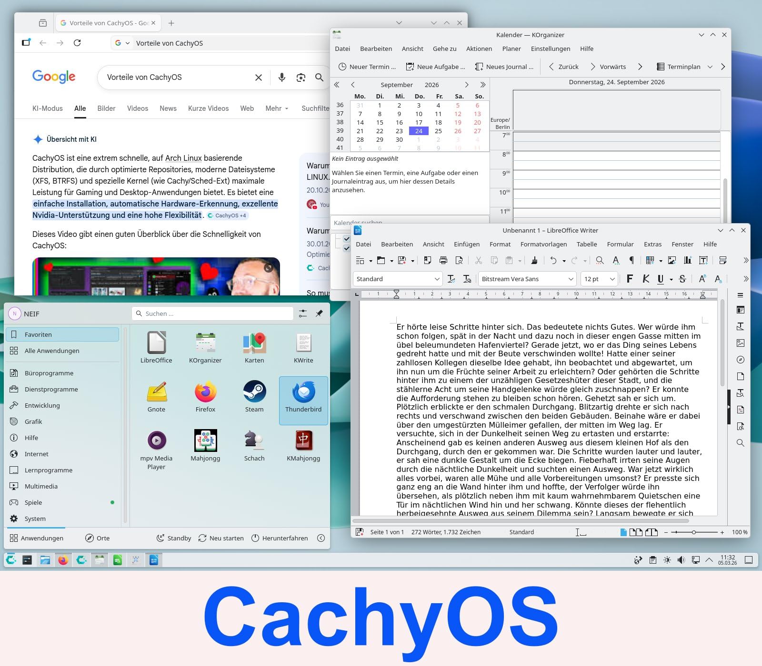762x666 pixels.
Task: Expand the Terminplan view dropdown in KOrganizer
Action: [710, 67]
